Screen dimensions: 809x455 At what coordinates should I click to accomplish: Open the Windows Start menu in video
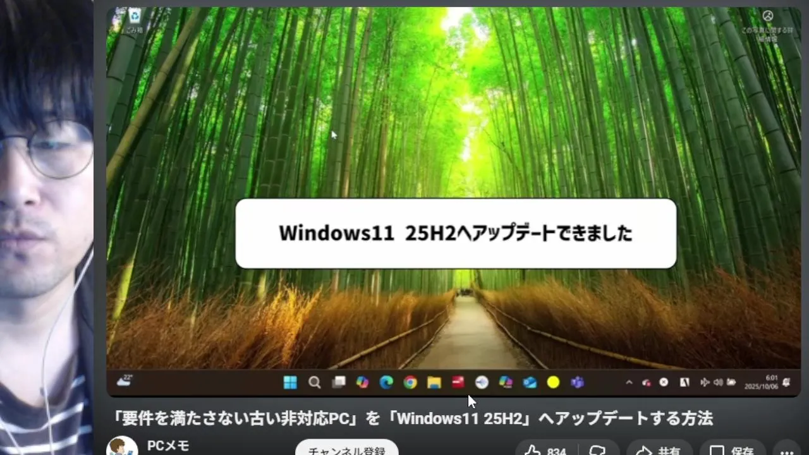(x=290, y=382)
